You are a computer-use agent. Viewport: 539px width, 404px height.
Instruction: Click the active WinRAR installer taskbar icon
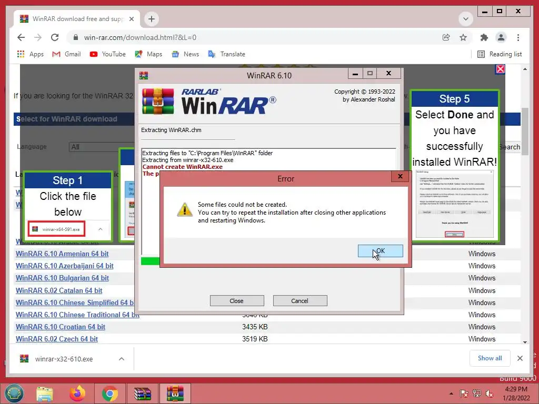pos(175,393)
